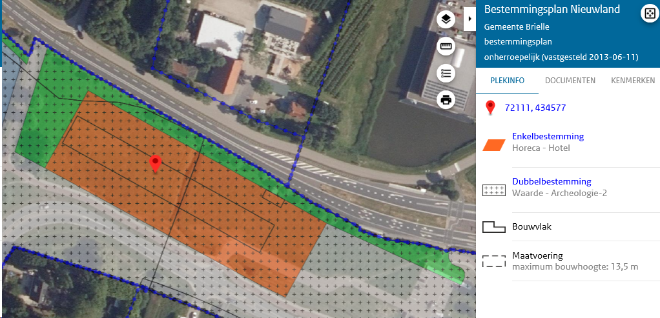Screen dimensions: 660x318
Task: Click the Waarde - Archeologie-2 pattern swatch
Action: pos(494,190)
